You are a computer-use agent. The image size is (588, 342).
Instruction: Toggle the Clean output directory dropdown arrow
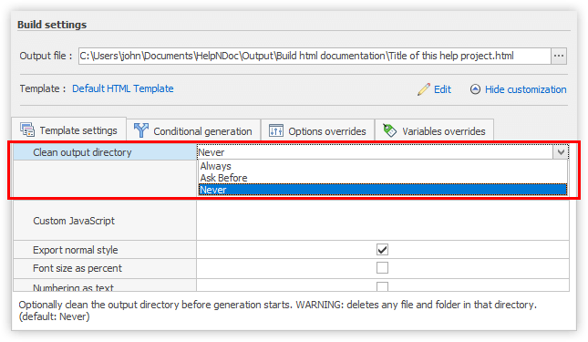click(x=561, y=152)
